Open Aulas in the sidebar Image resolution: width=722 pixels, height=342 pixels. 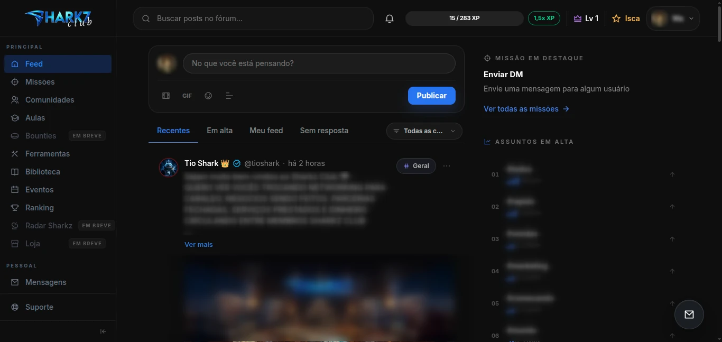point(58,118)
